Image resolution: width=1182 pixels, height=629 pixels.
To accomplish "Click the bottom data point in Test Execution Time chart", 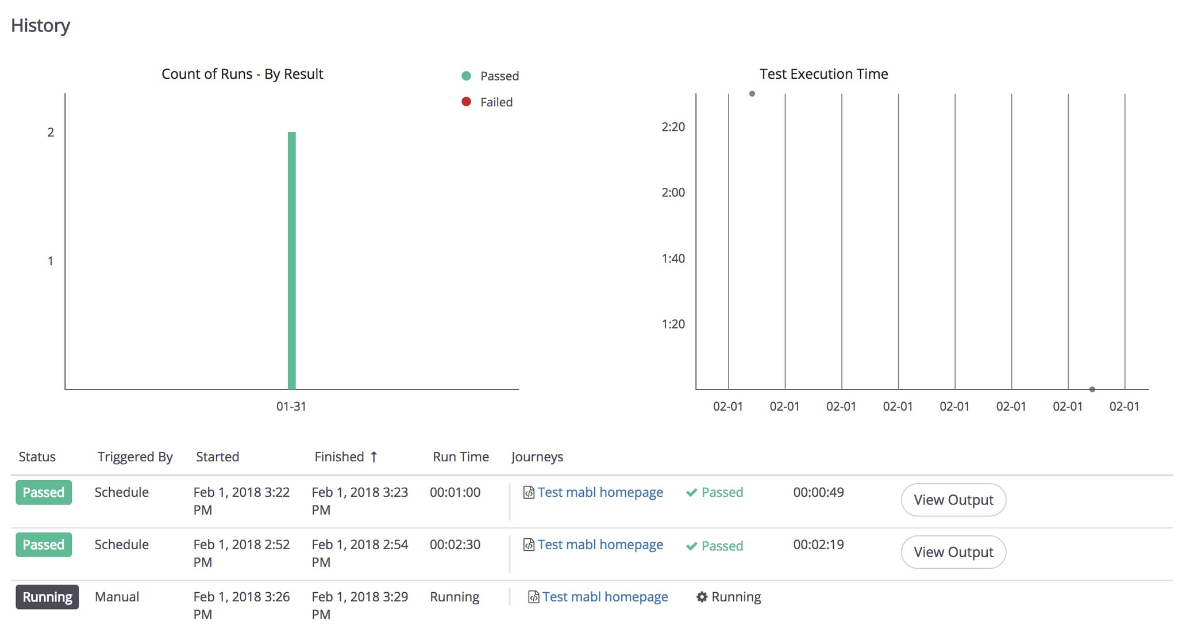I will coord(1092,389).
